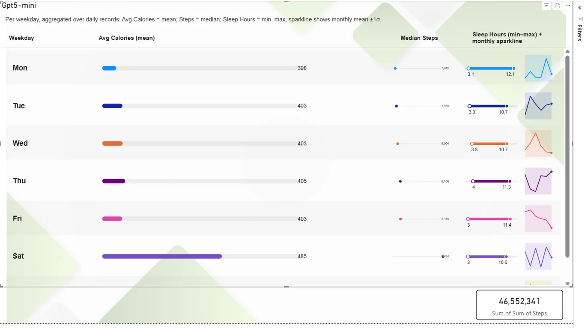
Task: Open the visual's more options ellipsis
Action: 568,6
